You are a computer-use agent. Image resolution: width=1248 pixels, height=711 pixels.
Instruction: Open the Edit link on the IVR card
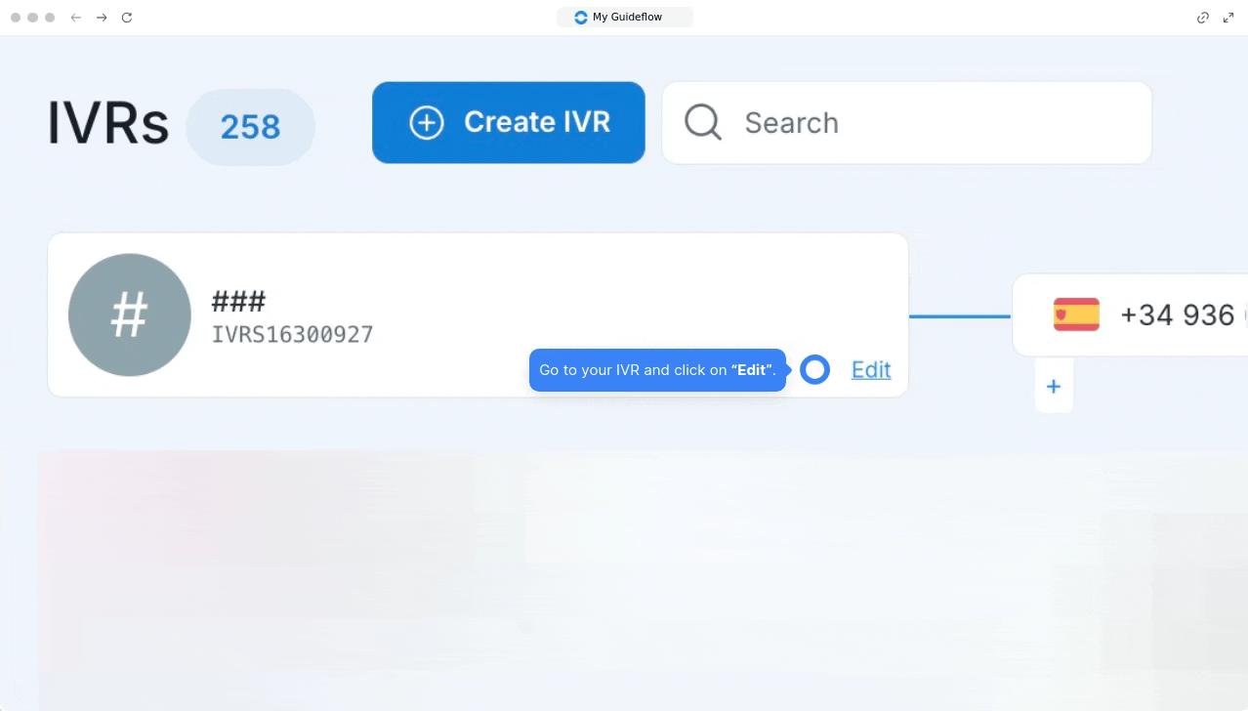(x=871, y=370)
